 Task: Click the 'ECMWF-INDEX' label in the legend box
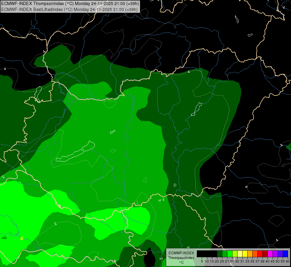(x=181, y=253)
